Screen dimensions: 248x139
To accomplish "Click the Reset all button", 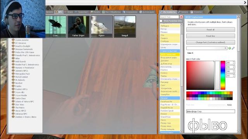I will pyautogui.click(x=210, y=30).
